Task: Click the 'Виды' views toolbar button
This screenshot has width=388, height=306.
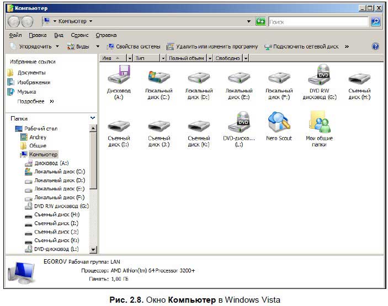Action: tap(78, 46)
